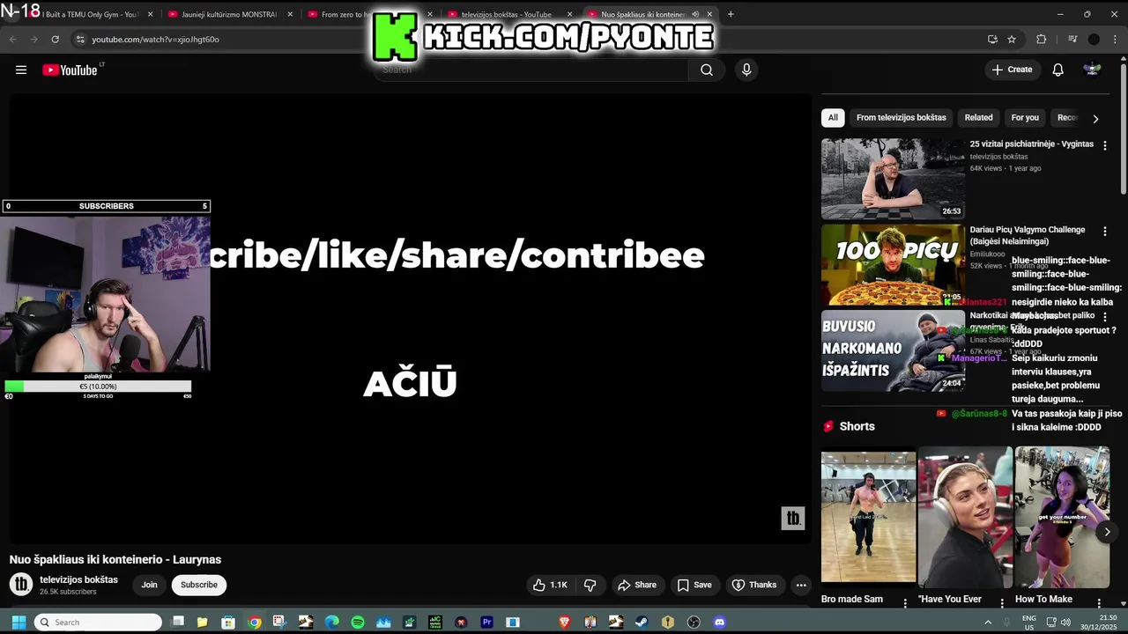1128x634 pixels.
Task: Open the YouTube guide hamburger menu
Action: 21,70
